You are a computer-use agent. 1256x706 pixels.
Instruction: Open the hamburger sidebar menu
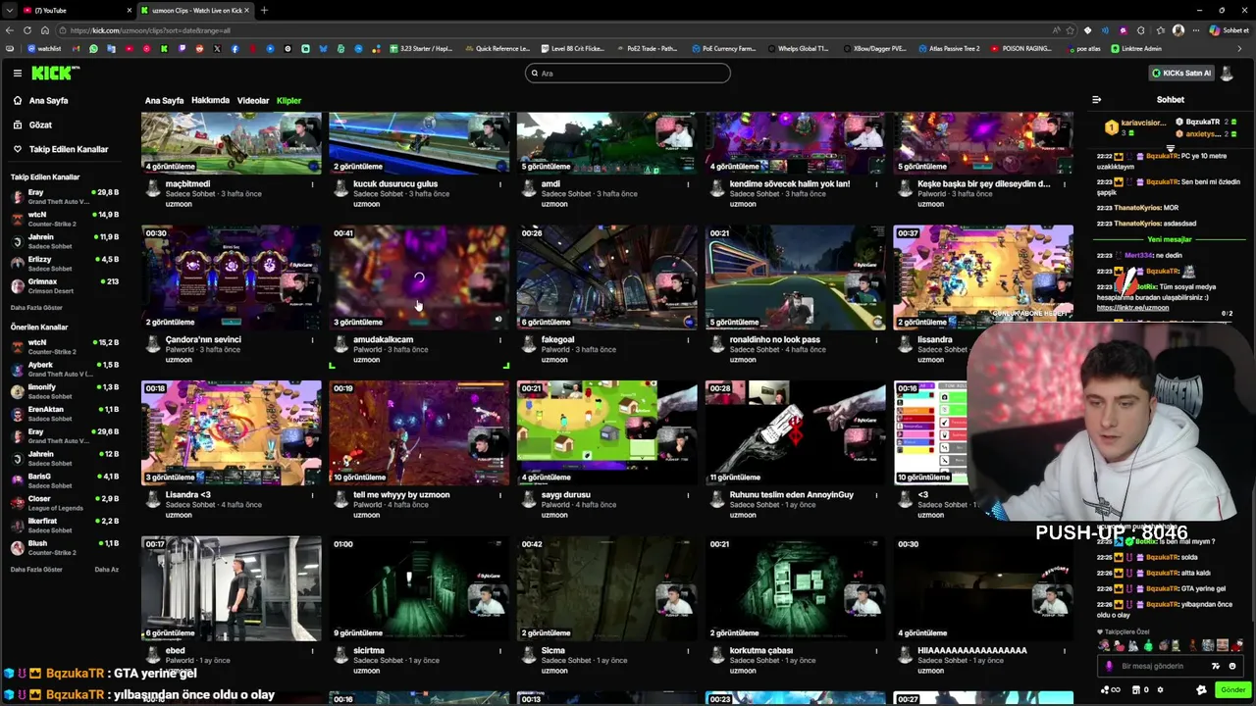coord(17,73)
